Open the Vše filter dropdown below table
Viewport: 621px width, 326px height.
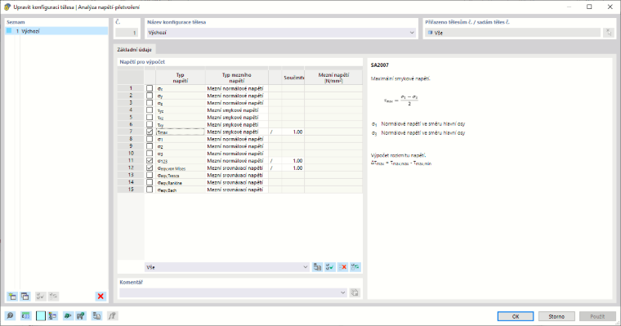click(305, 267)
